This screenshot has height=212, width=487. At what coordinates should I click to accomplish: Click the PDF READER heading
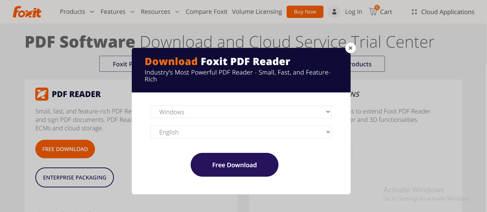(x=76, y=94)
